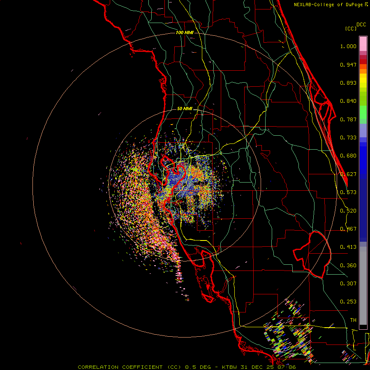
Task: Select the 0.467 legend value
Action: coord(348,229)
